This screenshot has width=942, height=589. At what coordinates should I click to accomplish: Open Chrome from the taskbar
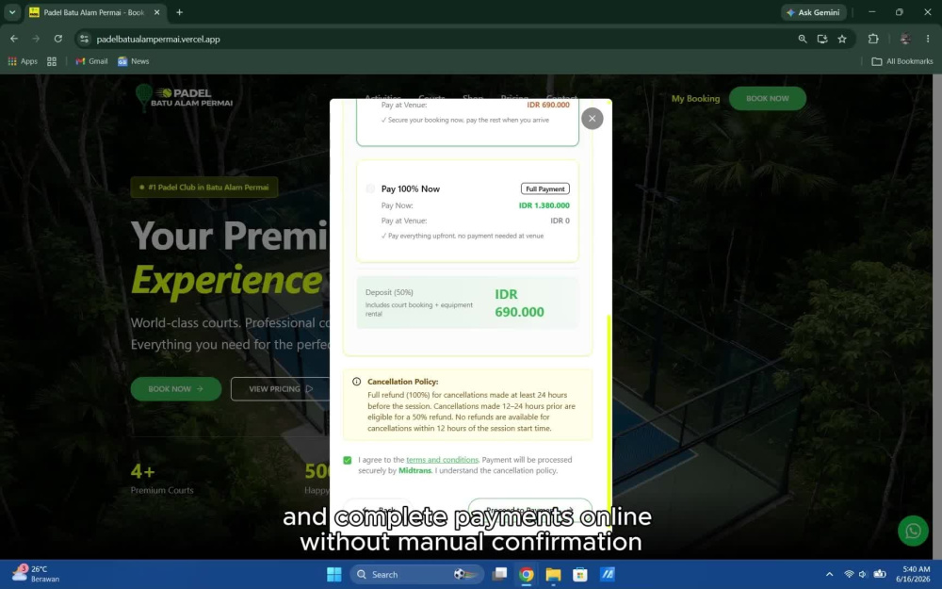(527, 575)
